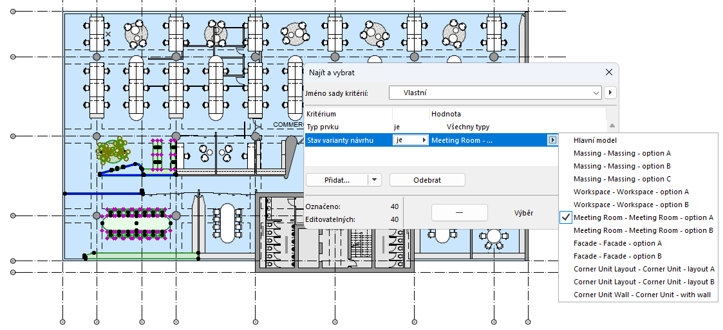Screen dimensions: 723x330
Task: Select the green round-table furniture group in the plan
Action: [111, 151]
